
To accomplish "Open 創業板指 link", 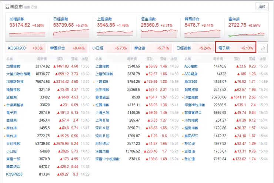I will click(x=191, y=90).
